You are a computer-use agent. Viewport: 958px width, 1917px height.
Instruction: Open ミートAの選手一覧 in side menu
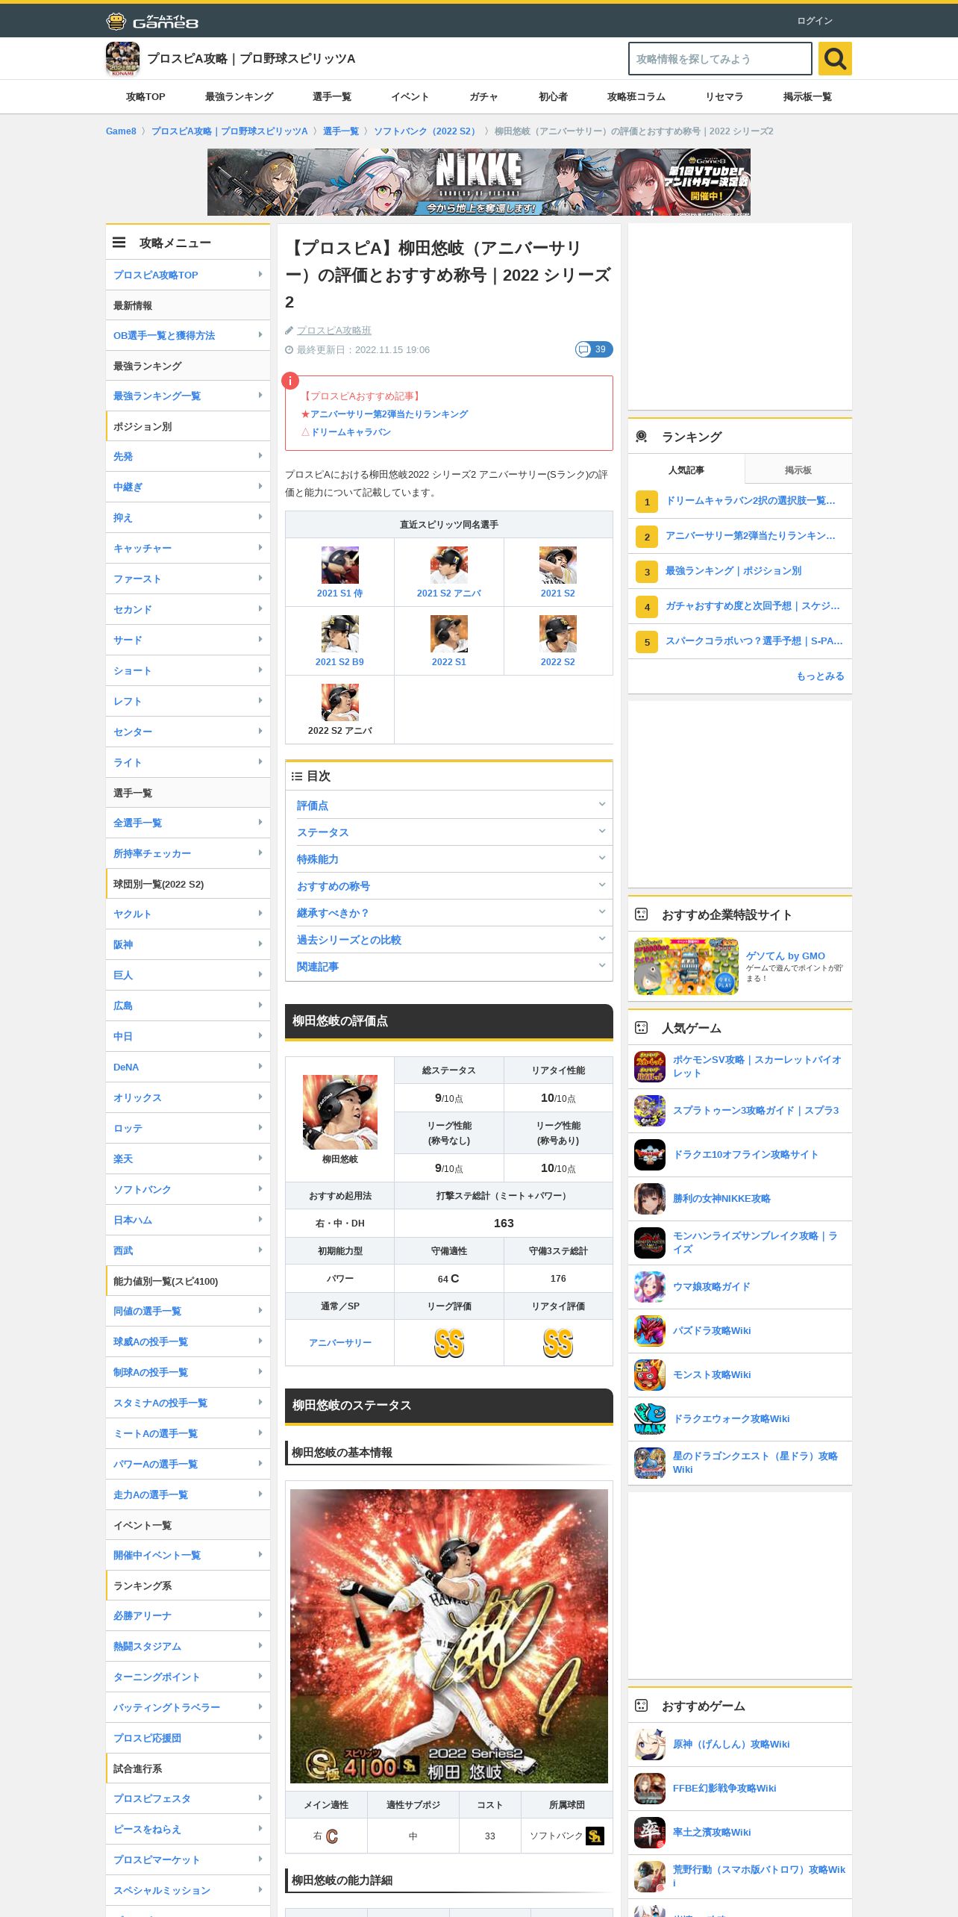(x=188, y=1433)
